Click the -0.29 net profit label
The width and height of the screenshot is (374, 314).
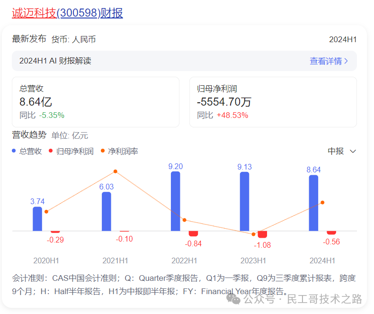pos(55,240)
